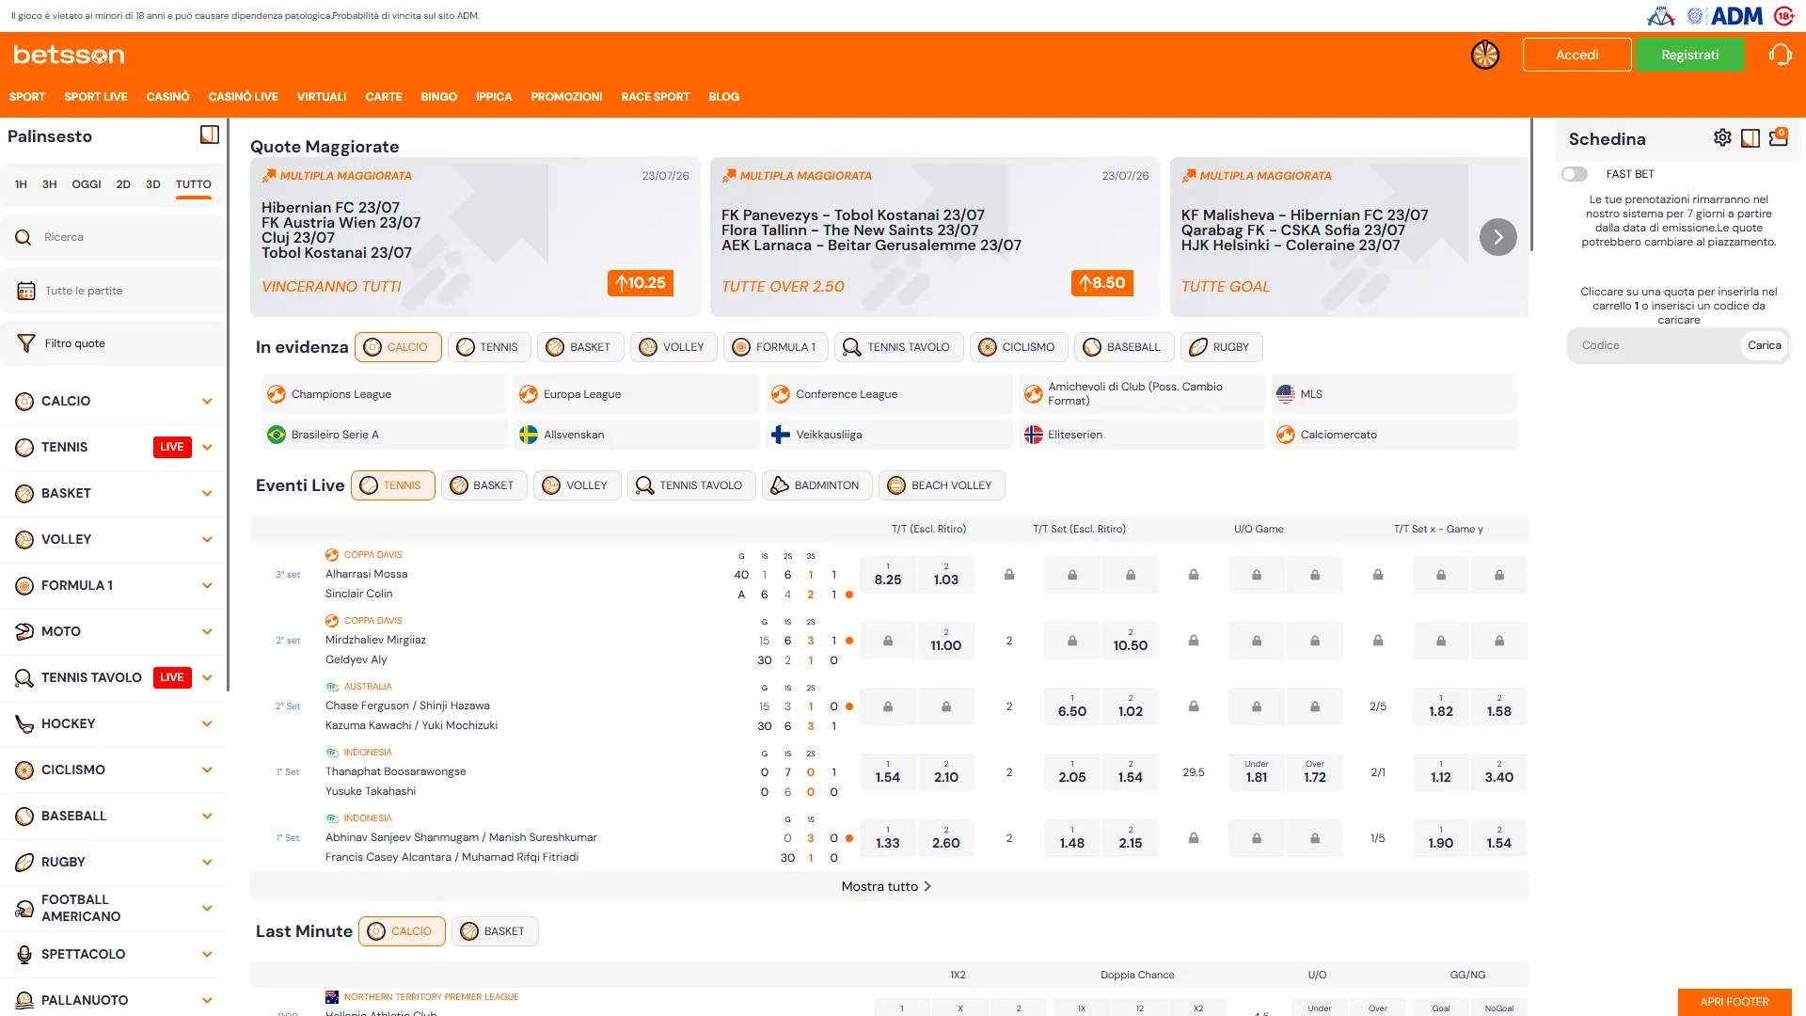Expand the VOLLEY sidebar category
The height and width of the screenshot is (1016, 1806).
point(207,540)
